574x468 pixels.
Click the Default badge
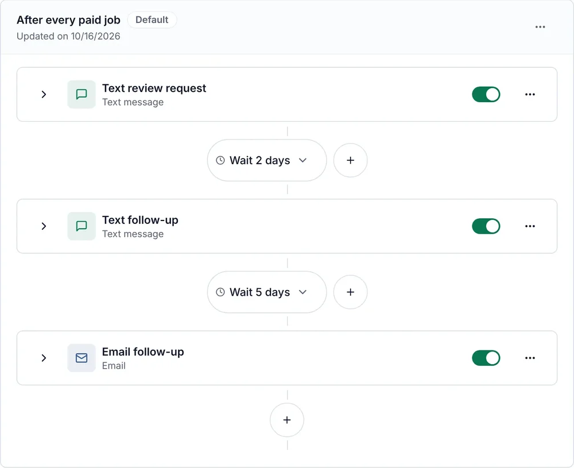coord(152,20)
